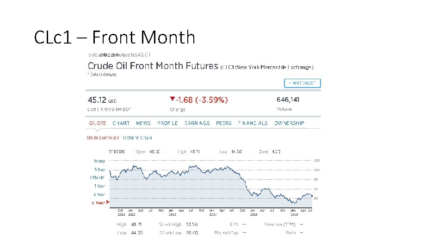The height and width of the screenshot is (250, 444).
Task: Select the Today chart range
Action: [99, 161]
